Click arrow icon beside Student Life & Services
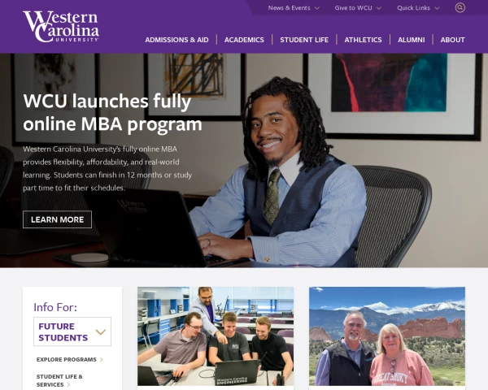488x390 pixels. pyautogui.click(x=68, y=385)
